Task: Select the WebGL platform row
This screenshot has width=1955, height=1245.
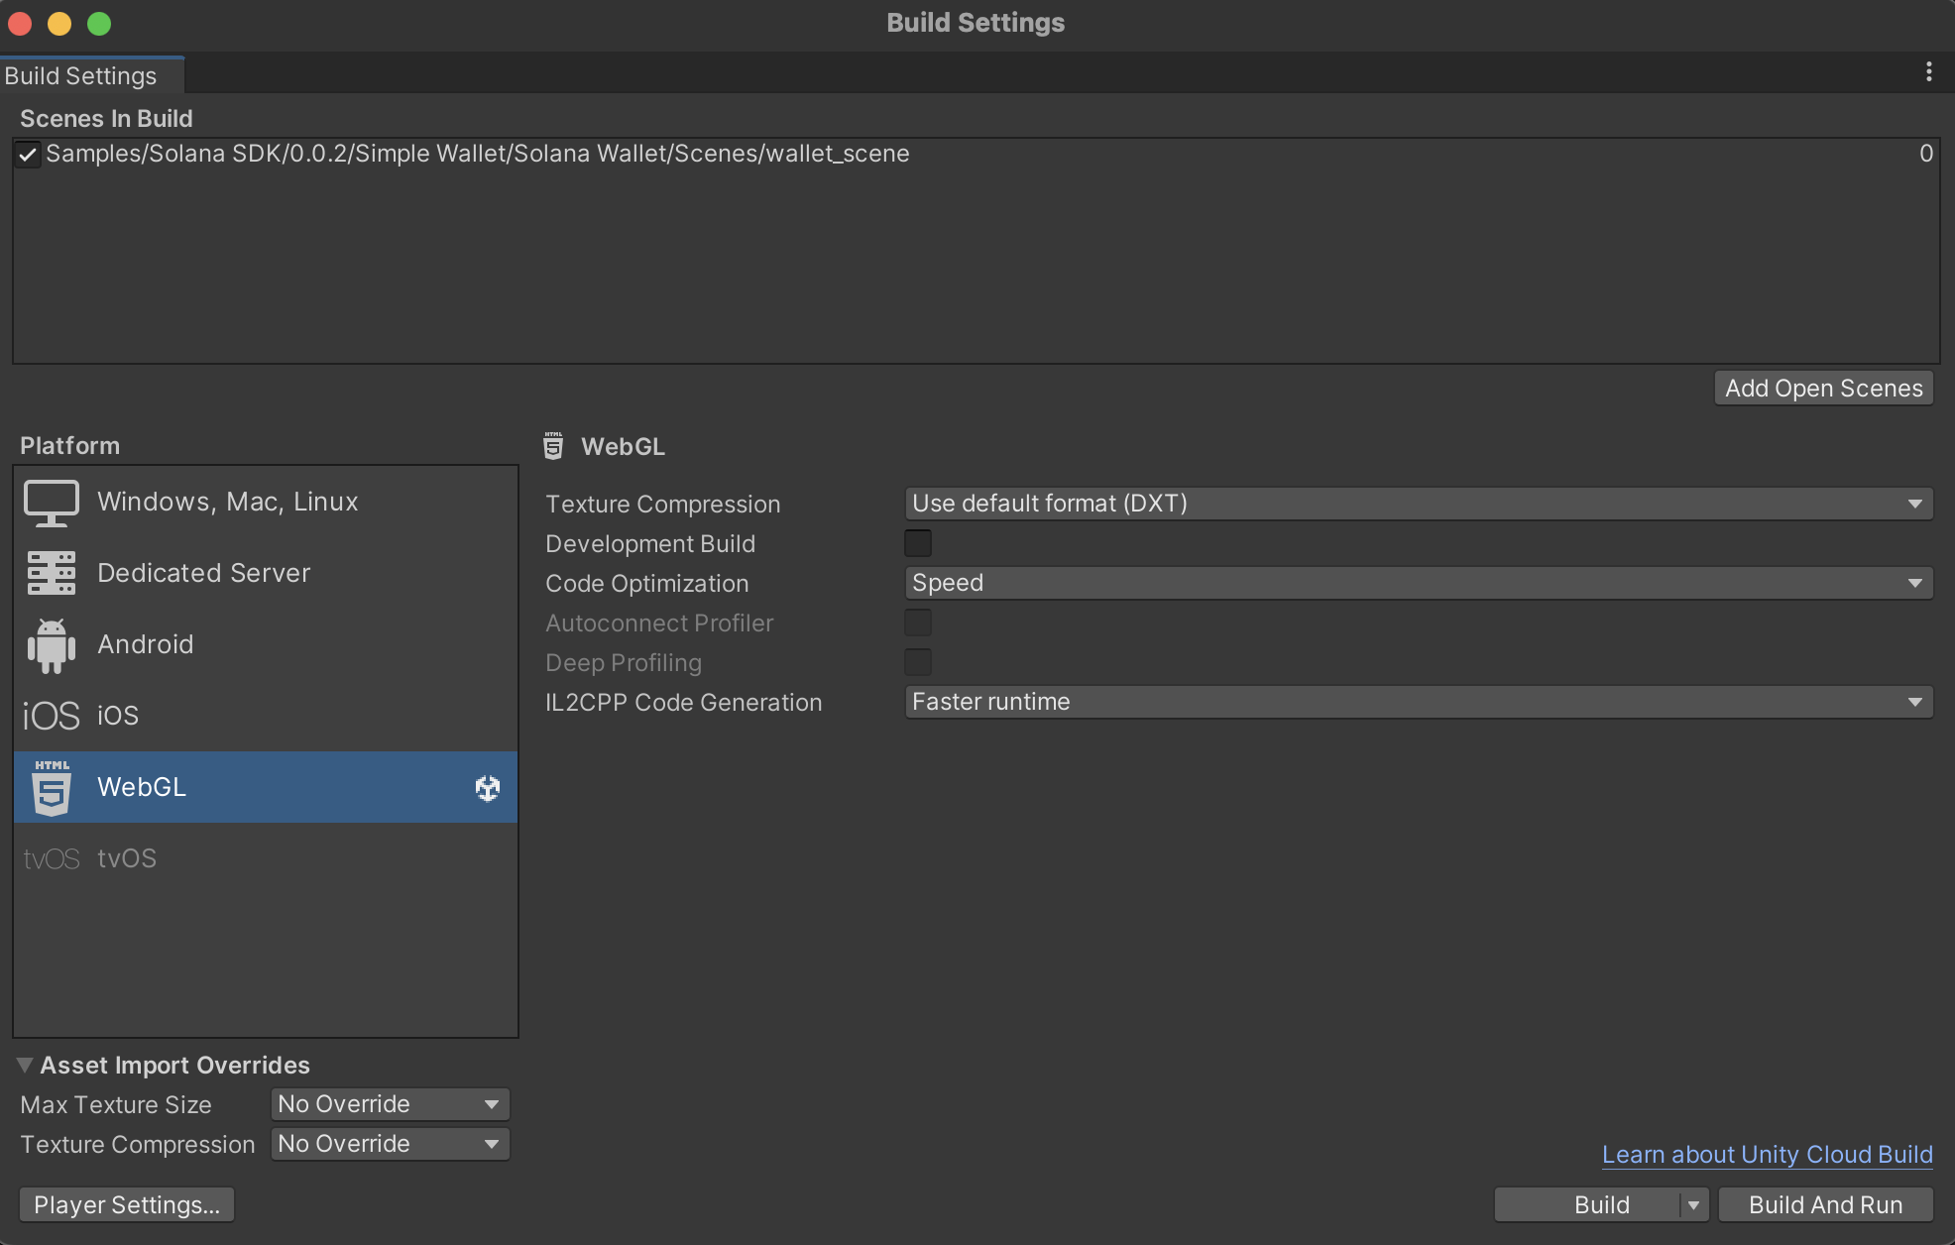Action: click(266, 787)
